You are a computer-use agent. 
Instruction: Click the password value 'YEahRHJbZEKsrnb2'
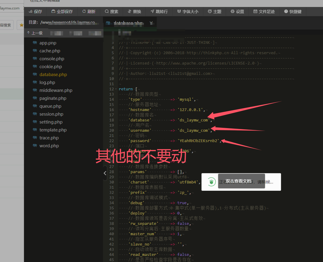pyautogui.click(x=198, y=141)
